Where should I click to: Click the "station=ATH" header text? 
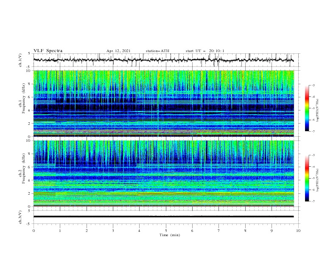click(x=157, y=51)
